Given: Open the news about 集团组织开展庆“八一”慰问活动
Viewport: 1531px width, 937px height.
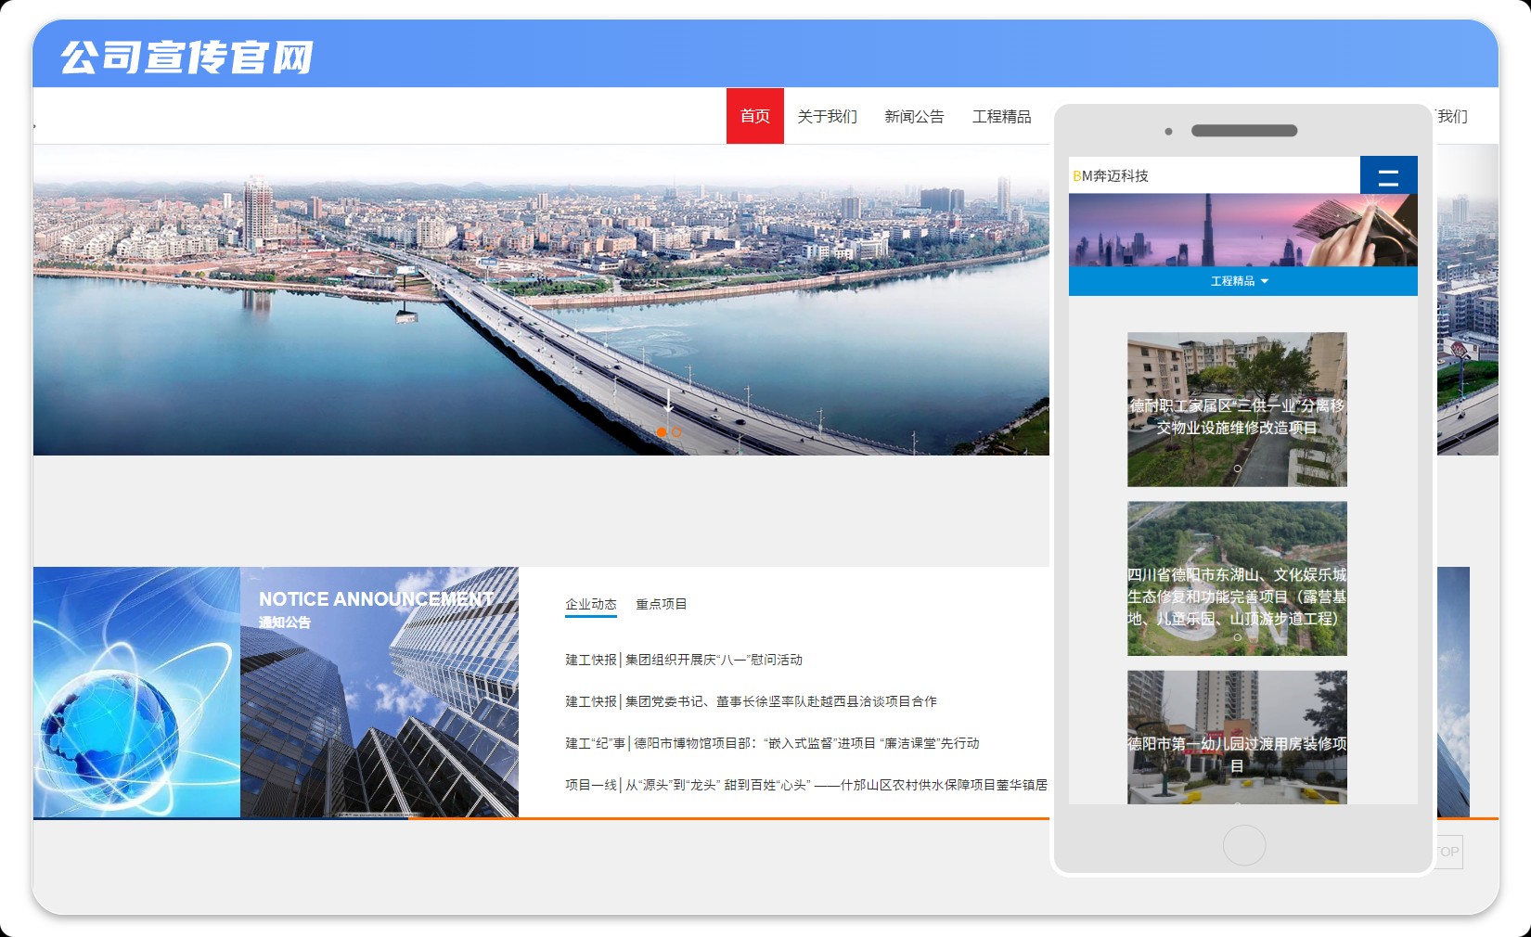Looking at the screenshot, I should tap(684, 660).
